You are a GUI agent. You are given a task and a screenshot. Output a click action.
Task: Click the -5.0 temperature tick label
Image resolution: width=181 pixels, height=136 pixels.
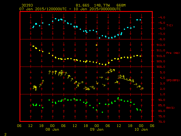point(161,23)
